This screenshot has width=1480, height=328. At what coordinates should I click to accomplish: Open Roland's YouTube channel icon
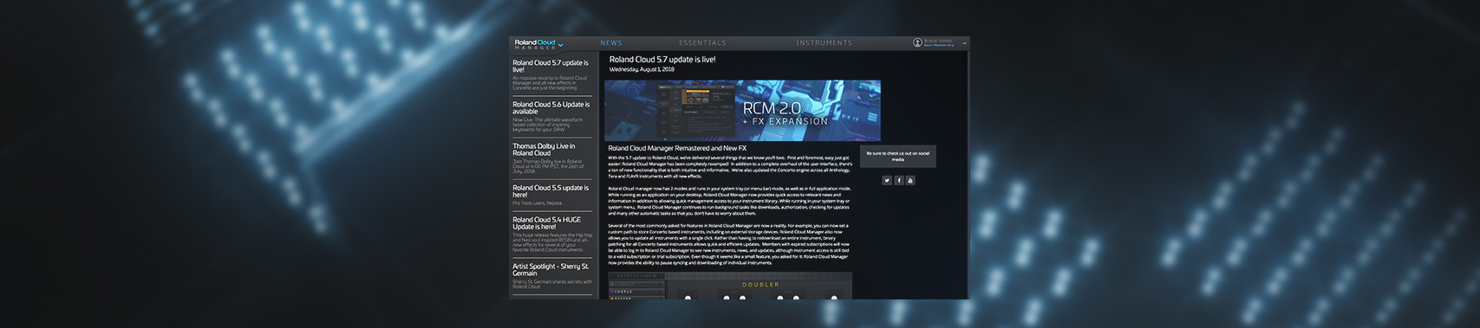[x=910, y=180]
